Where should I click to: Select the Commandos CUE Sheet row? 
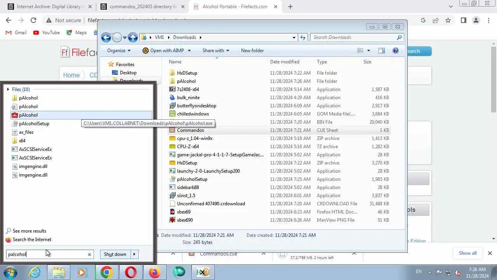point(279,130)
